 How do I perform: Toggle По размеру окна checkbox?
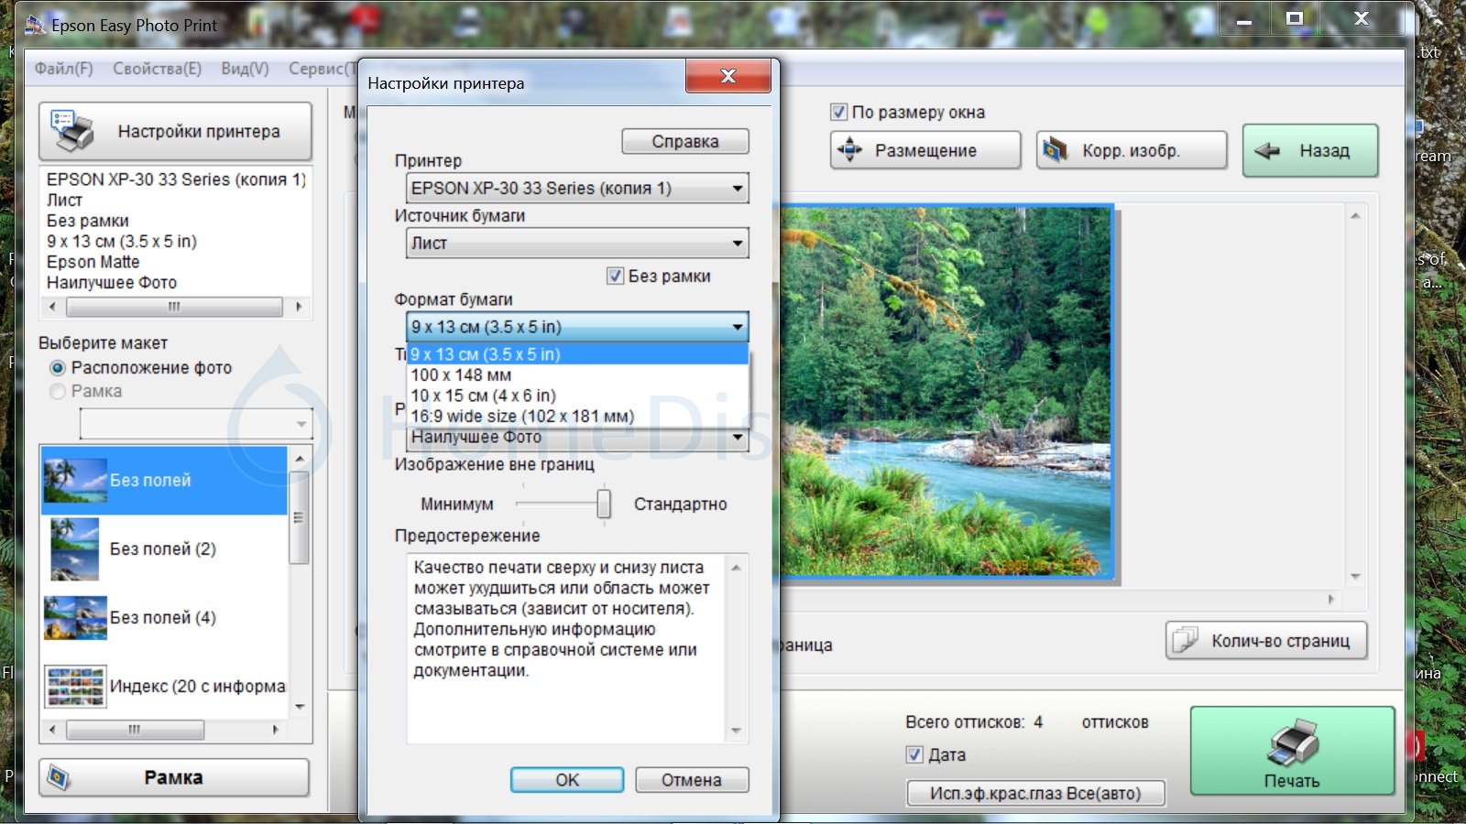point(838,112)
